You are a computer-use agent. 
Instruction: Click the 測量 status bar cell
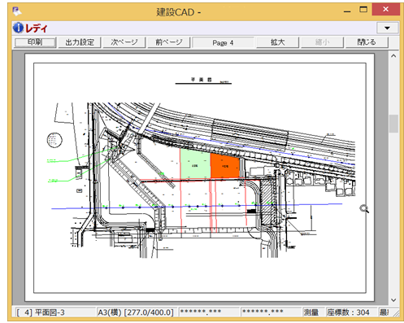311,312
